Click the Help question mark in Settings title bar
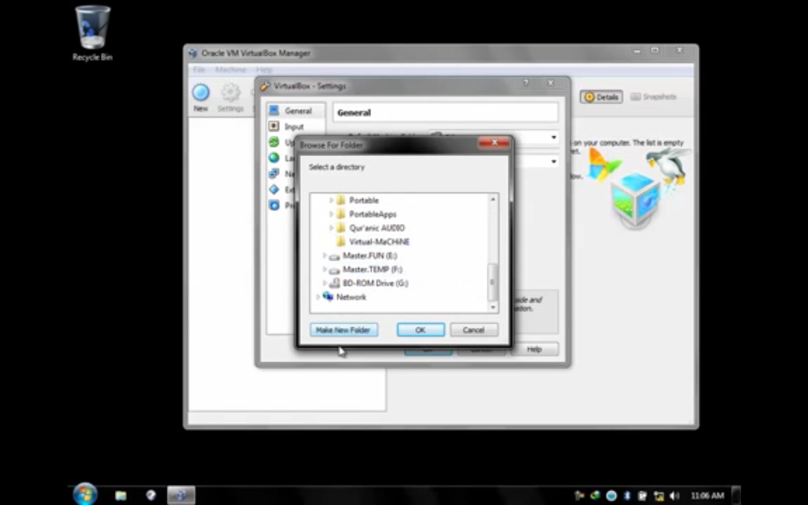 526,83
